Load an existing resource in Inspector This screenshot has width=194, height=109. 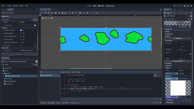(x=168, y=13)
